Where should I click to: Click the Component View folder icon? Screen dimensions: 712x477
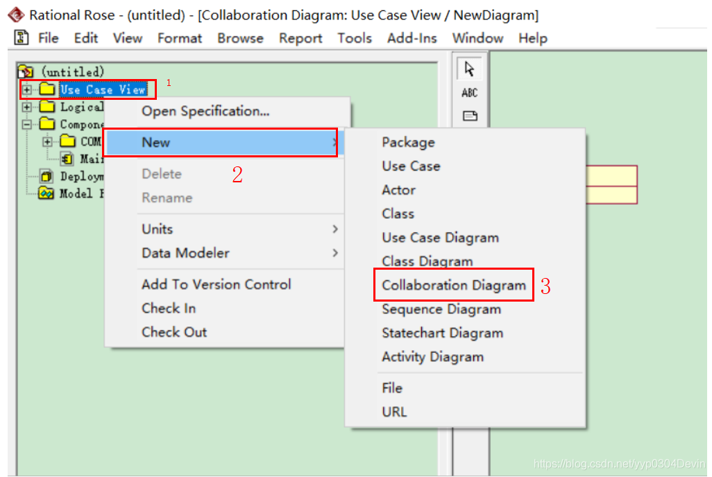point(46,124)
